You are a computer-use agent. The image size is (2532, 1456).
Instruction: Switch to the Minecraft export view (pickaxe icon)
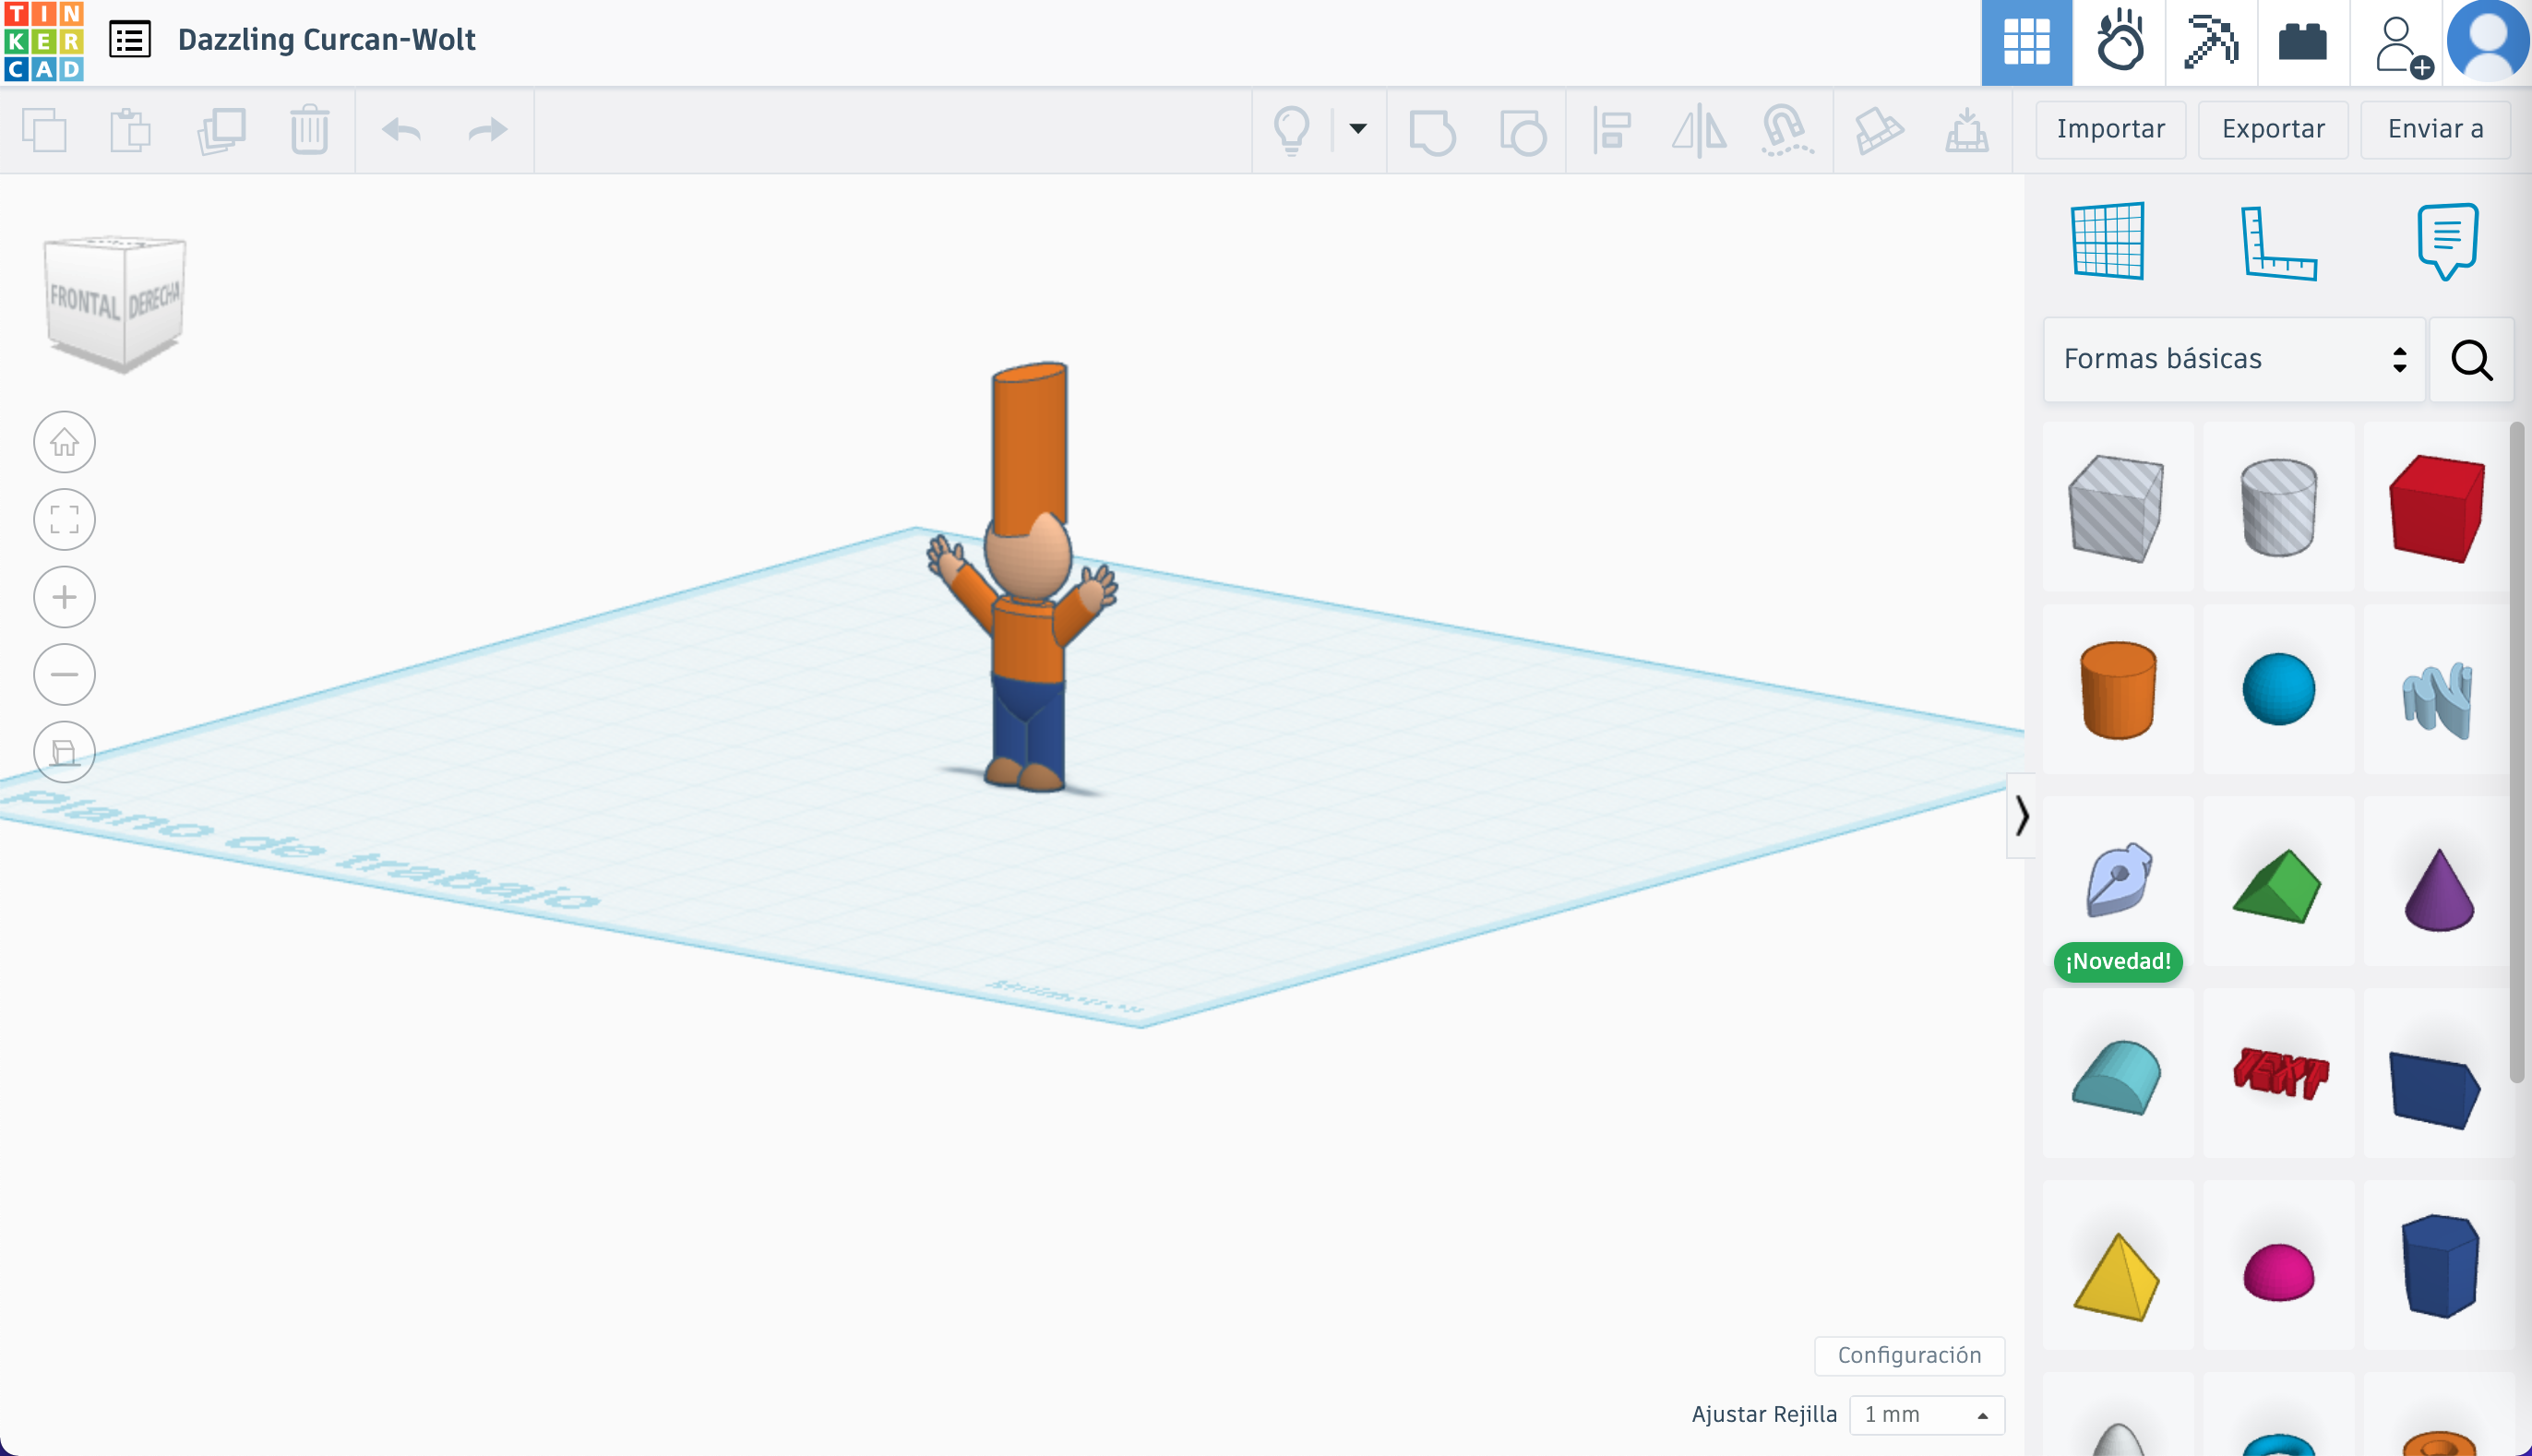point(2210,42)
